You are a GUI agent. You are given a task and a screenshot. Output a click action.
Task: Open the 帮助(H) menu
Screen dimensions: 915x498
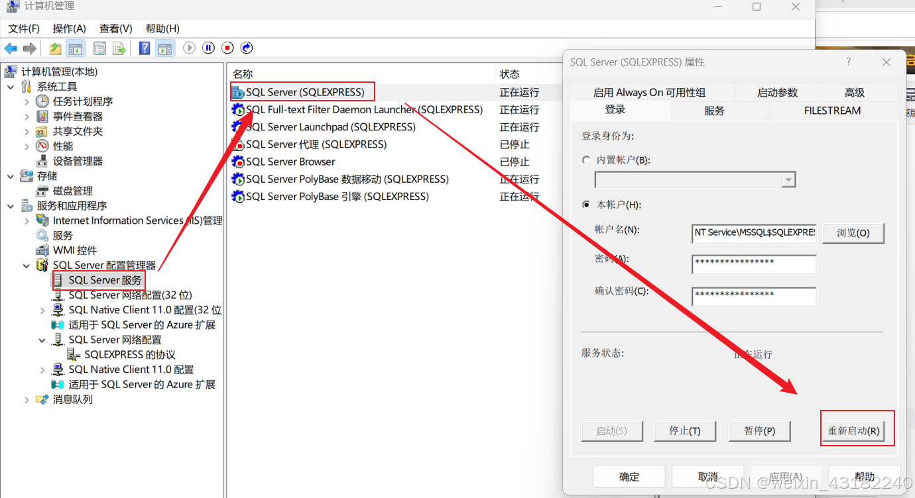(x=162, y=28)
